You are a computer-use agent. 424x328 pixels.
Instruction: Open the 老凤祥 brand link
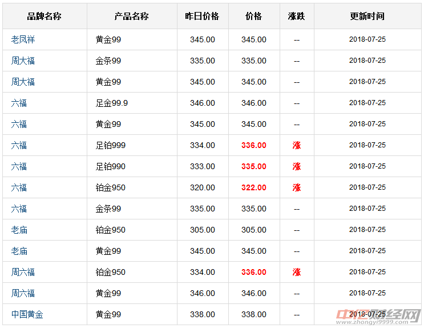tap(23, 39)
